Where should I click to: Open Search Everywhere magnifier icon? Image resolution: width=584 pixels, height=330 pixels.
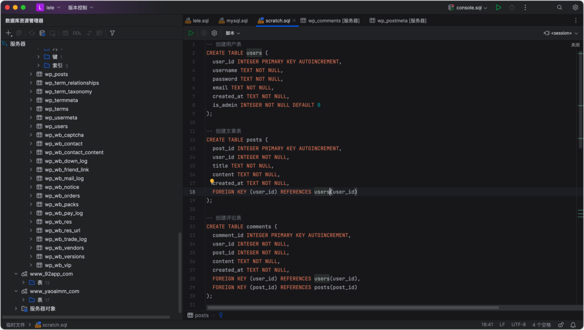[x=560, y=7]
